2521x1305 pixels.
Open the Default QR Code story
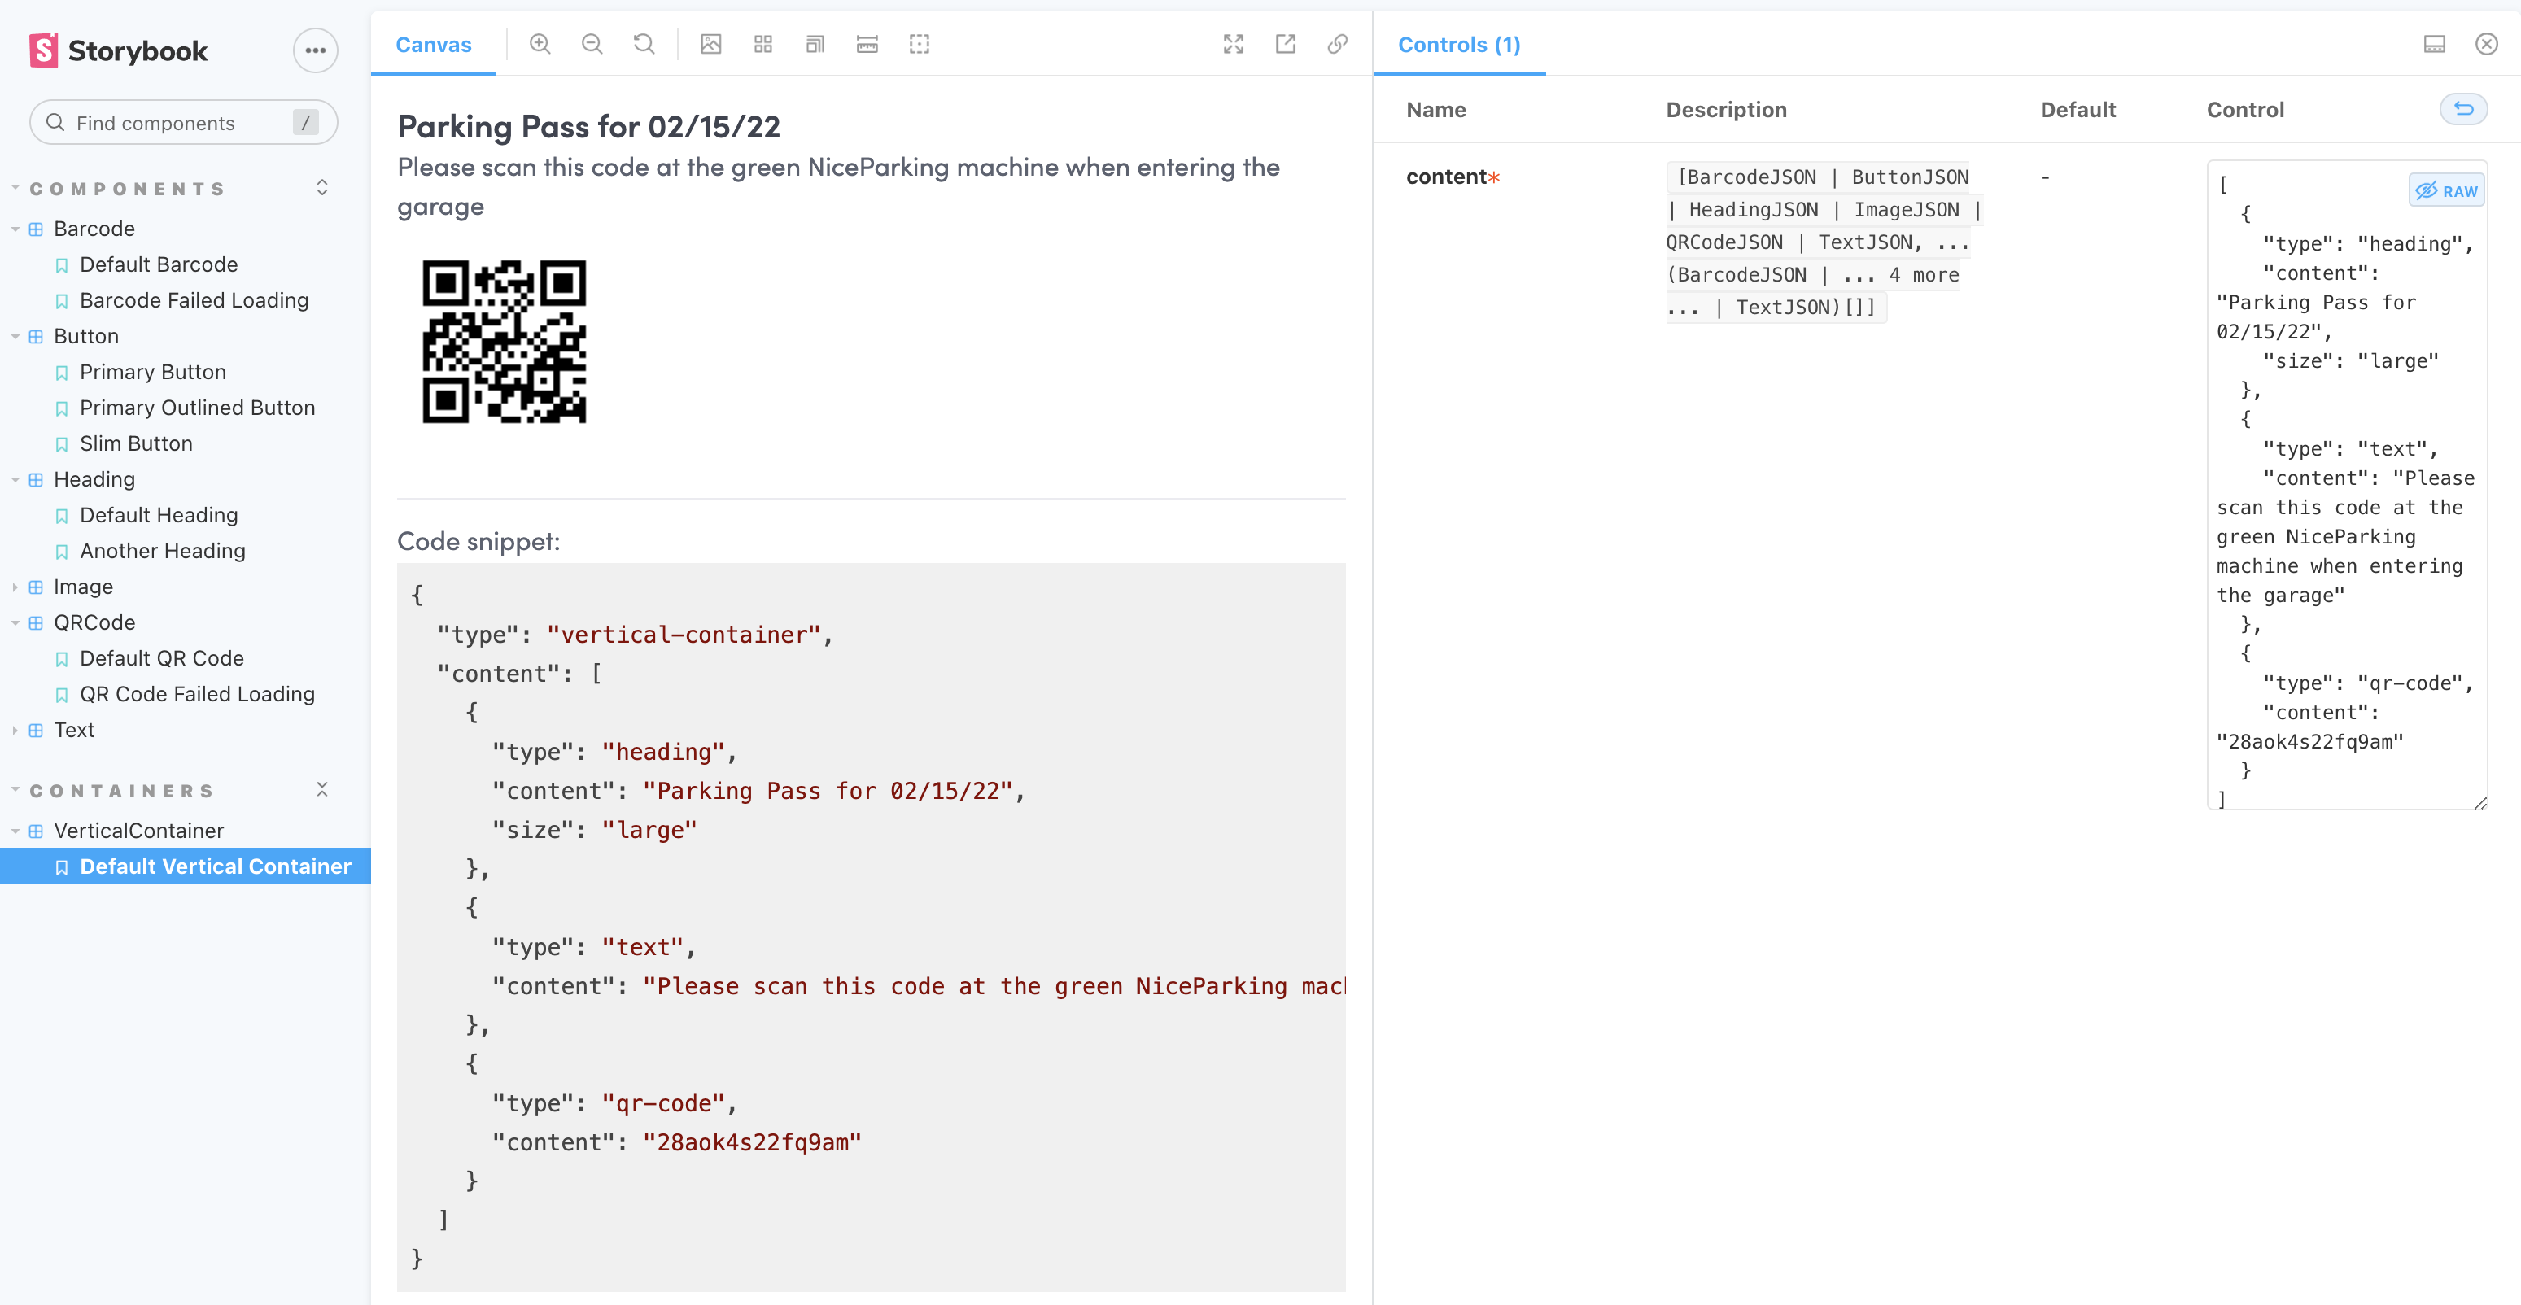click(161, 658)
